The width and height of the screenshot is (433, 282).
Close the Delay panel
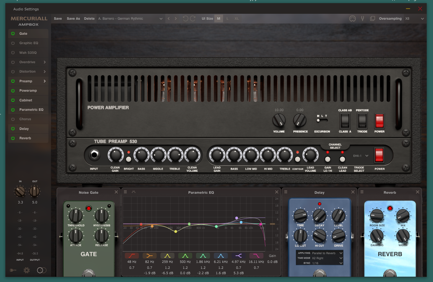click(353, 192)
